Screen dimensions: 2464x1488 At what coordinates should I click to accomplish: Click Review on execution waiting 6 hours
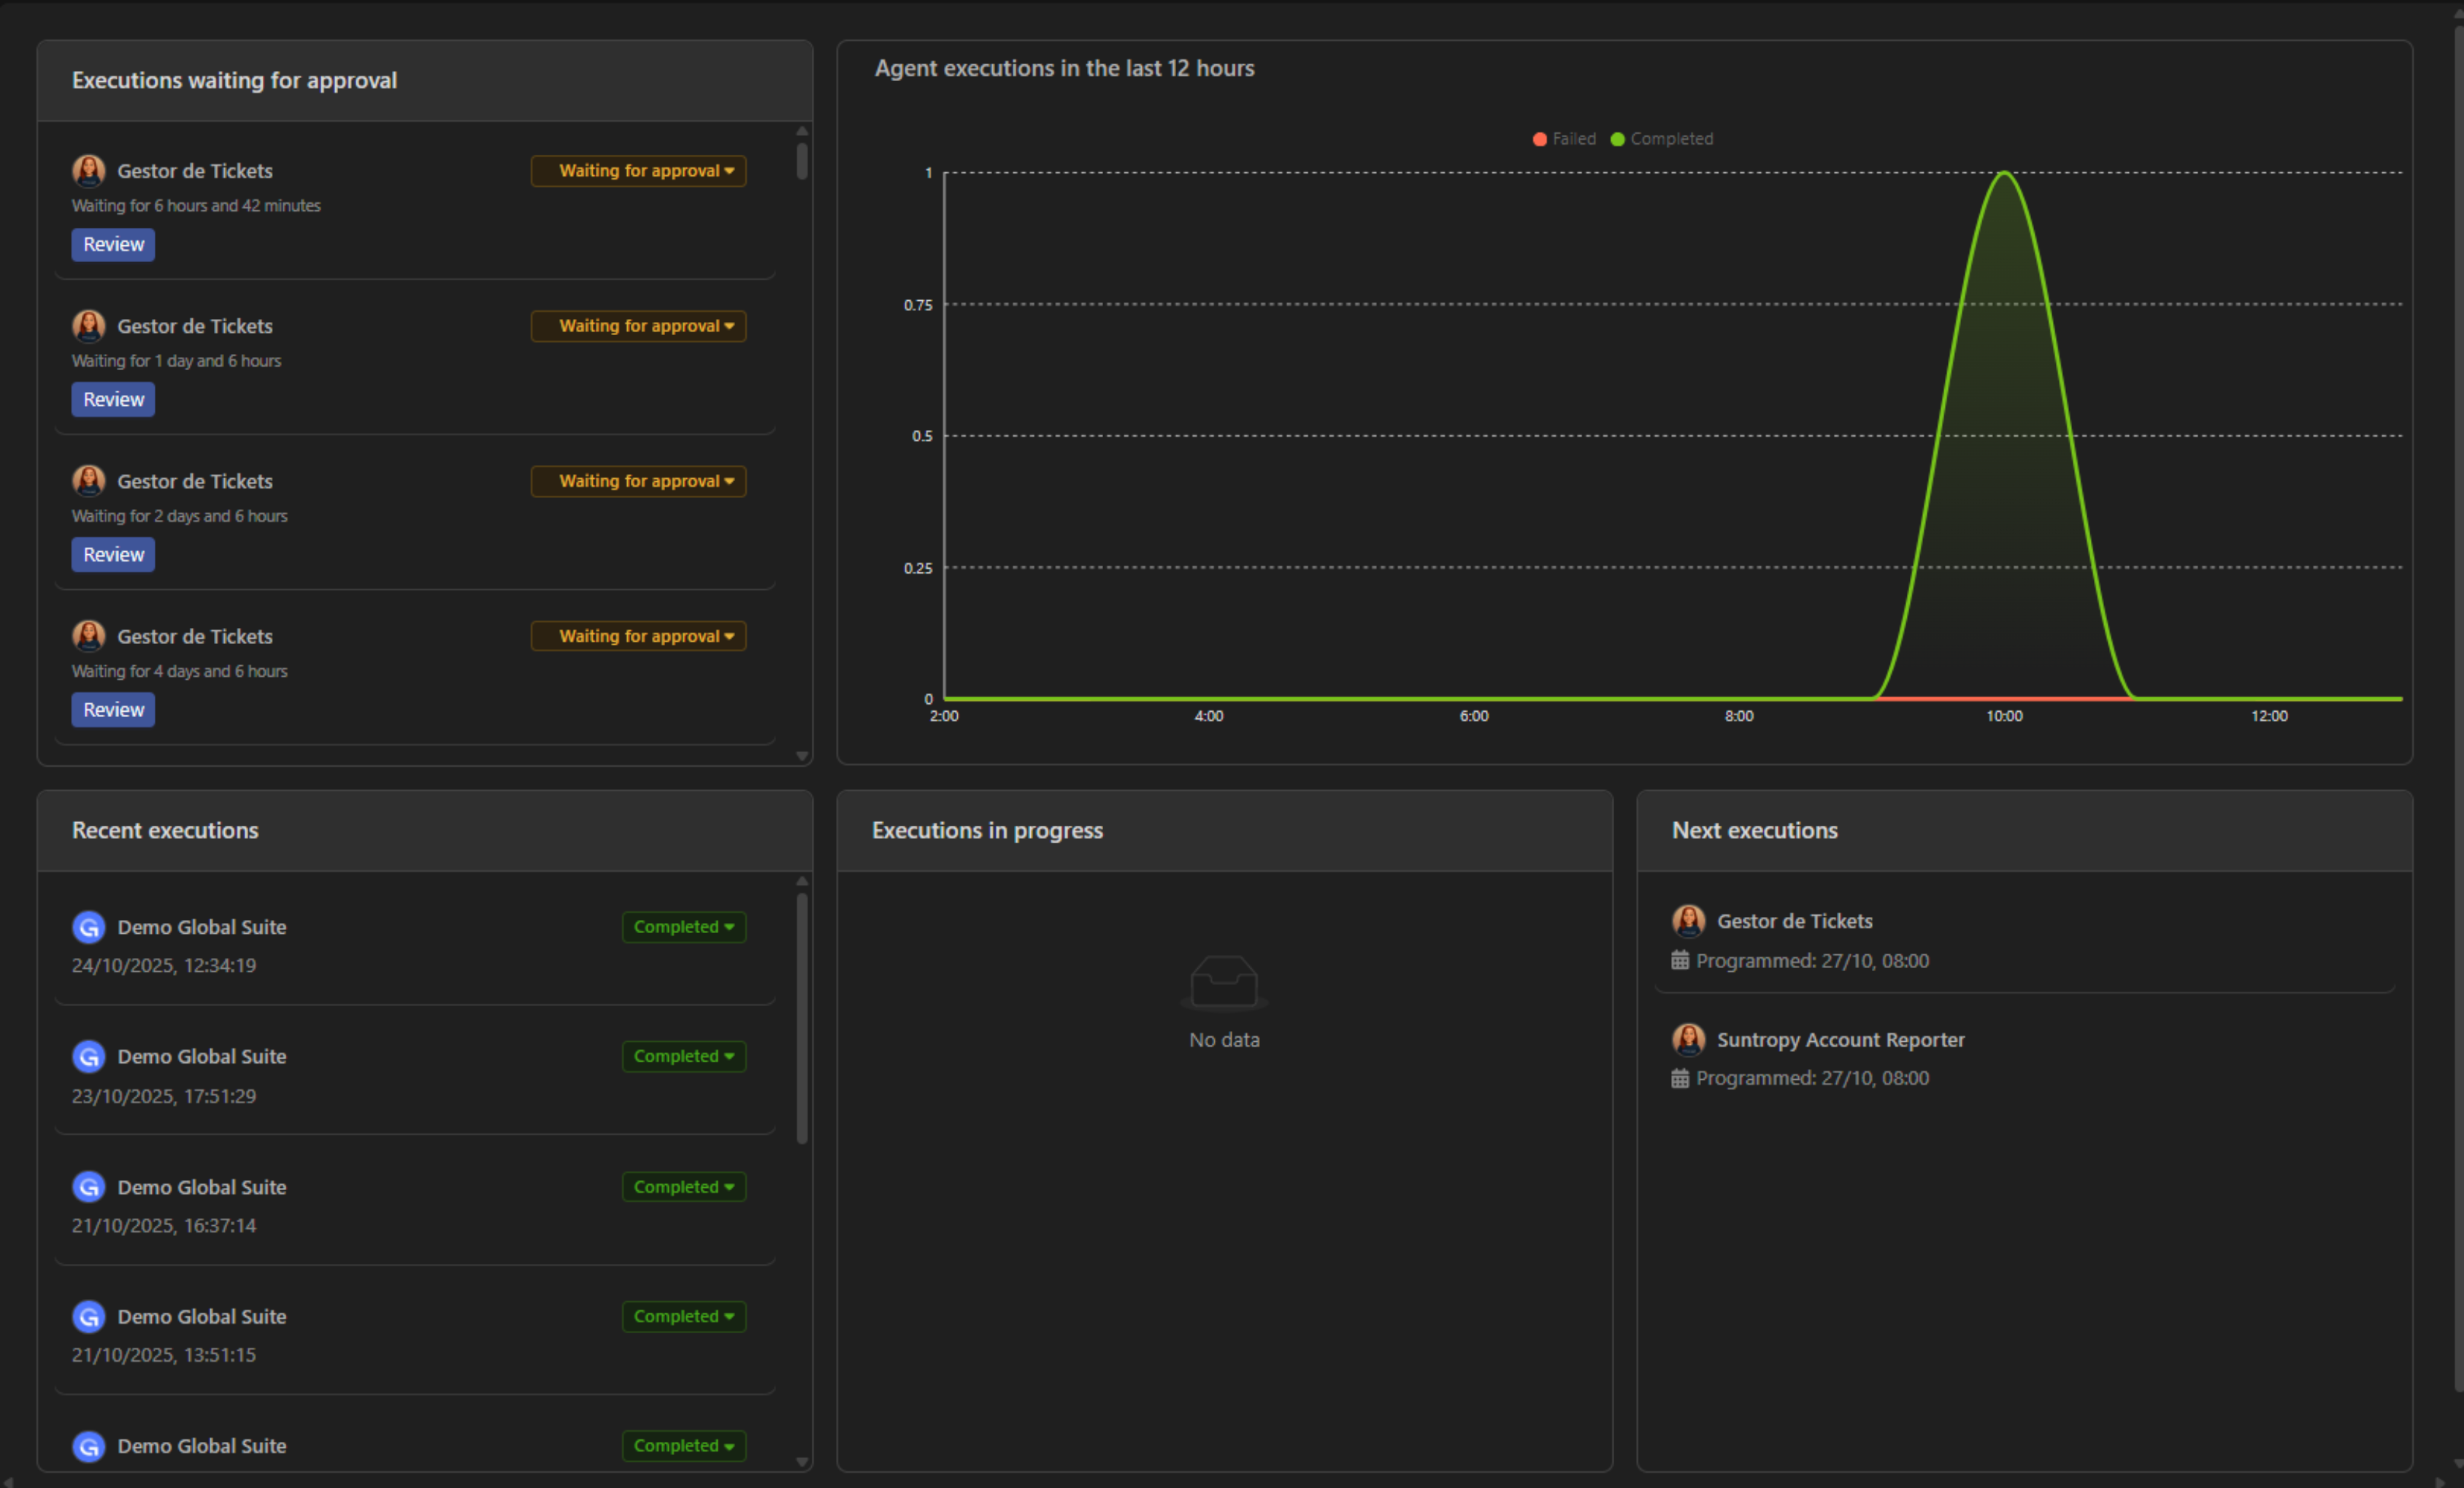(x=112, y=244)
